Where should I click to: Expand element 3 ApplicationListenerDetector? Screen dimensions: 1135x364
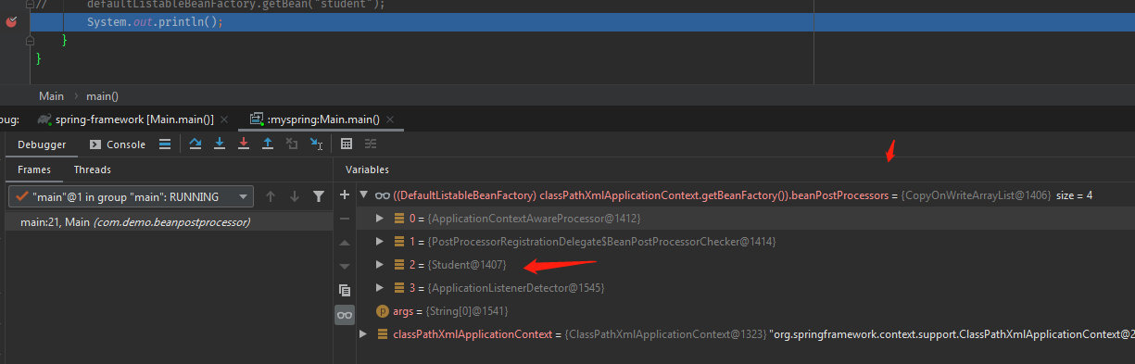pyautogui.click(x=380, y=287)
